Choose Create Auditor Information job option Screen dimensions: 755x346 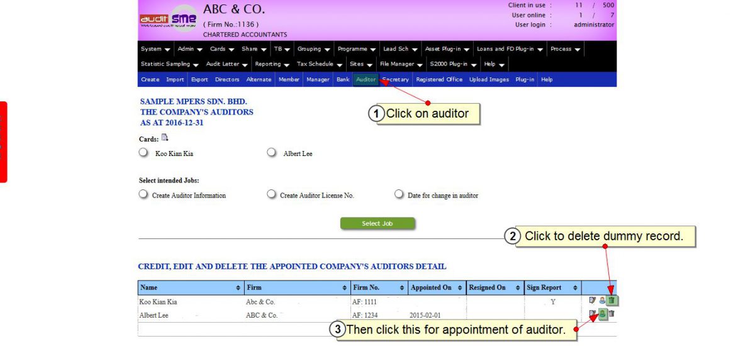click(143, 194)
